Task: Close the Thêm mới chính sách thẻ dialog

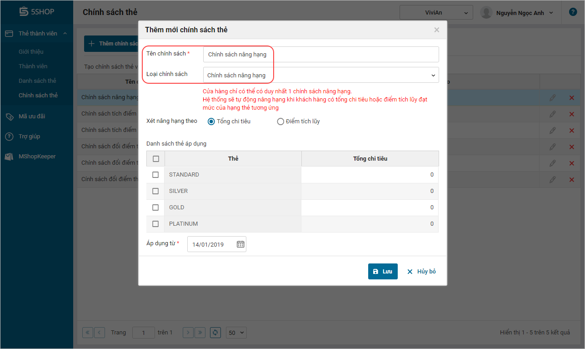Action: coord(437,30)
